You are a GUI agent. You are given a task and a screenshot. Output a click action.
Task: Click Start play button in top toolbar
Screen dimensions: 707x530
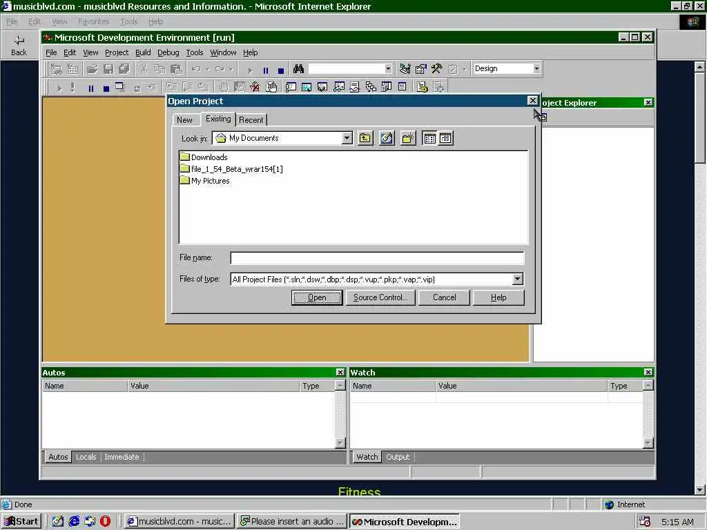click(x=250, y=70)
